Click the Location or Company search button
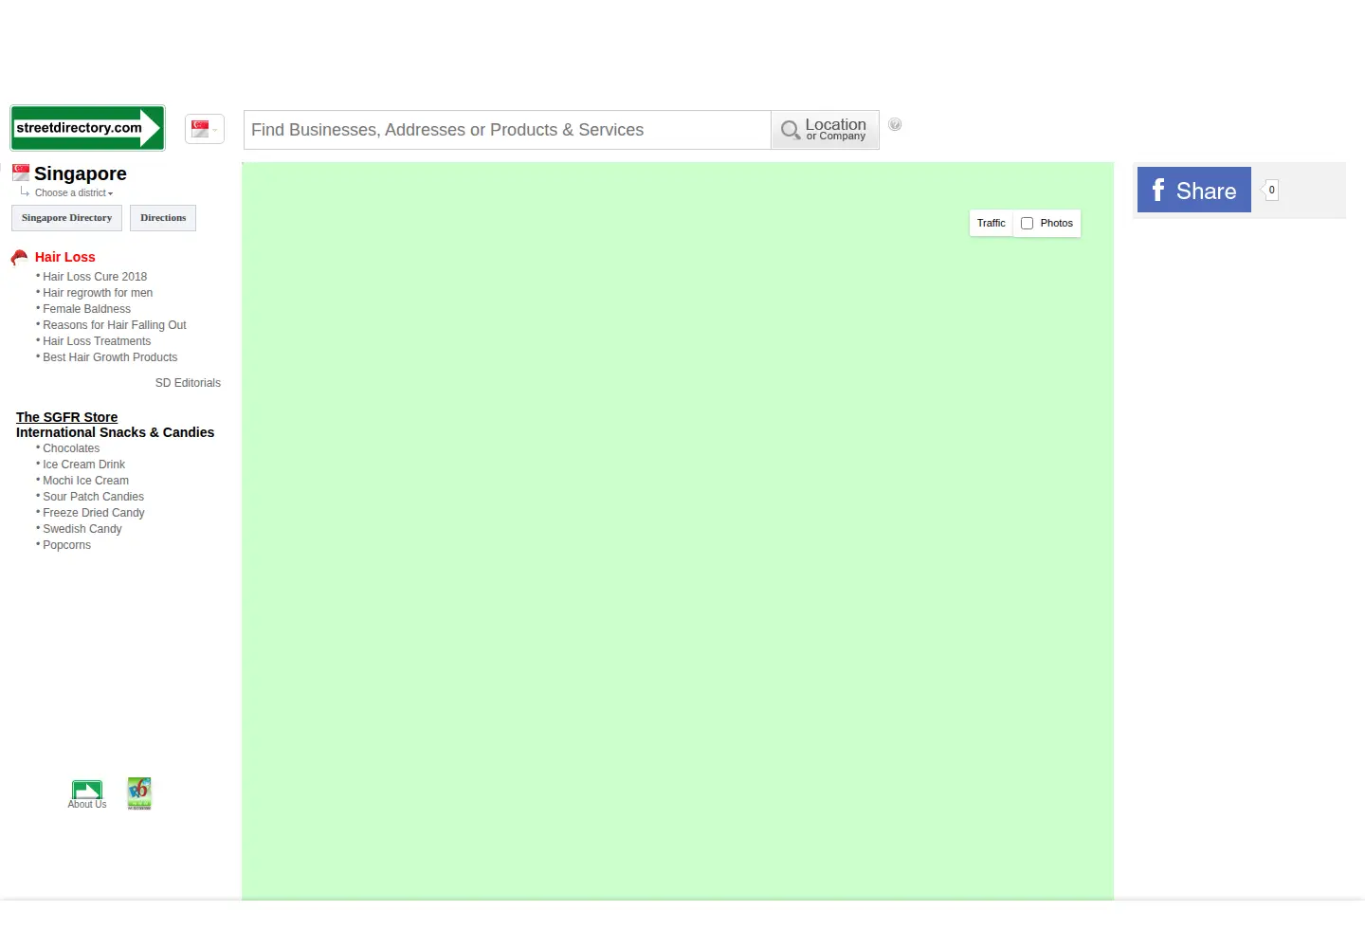Viewport: 1365px width, 948px height. click(825, 130)
